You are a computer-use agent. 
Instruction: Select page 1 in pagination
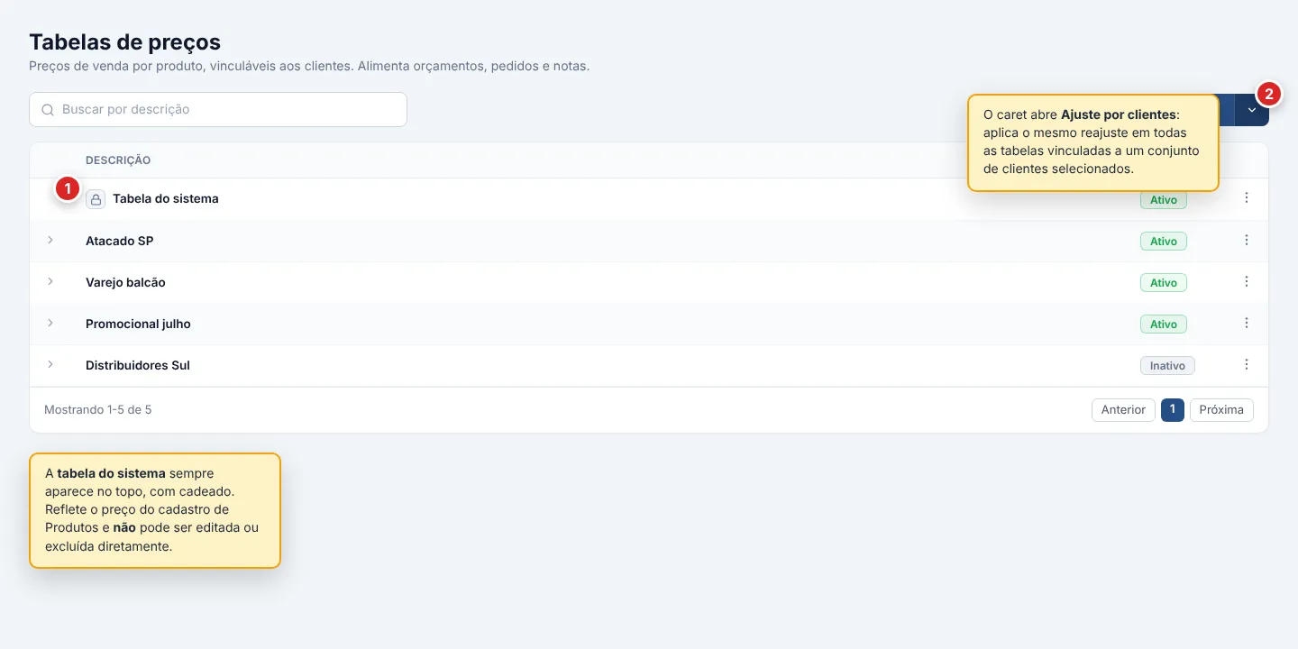tap(1173, 410)
